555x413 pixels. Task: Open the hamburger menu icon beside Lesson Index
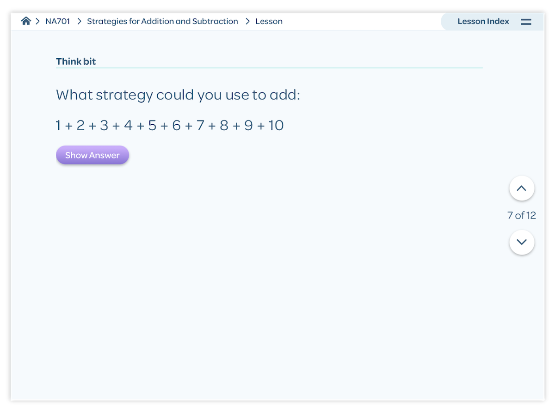(x=526, y=21)
